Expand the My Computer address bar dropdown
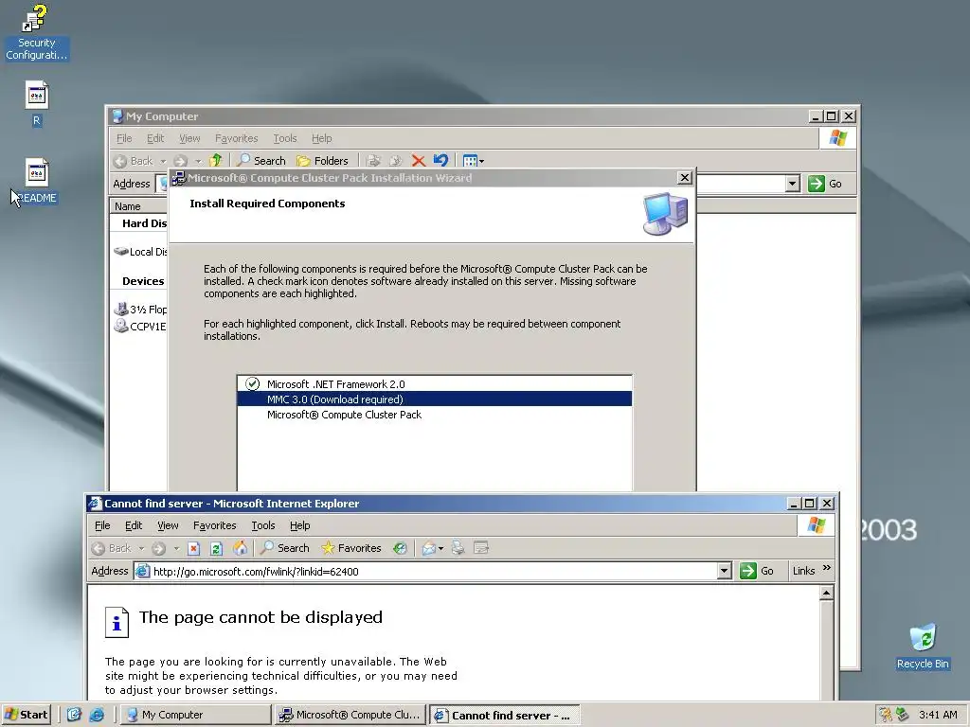The image size is (970, 727). pos(793,184)
